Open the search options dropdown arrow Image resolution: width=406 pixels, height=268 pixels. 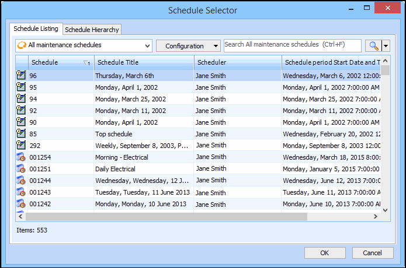coord(386,45)
